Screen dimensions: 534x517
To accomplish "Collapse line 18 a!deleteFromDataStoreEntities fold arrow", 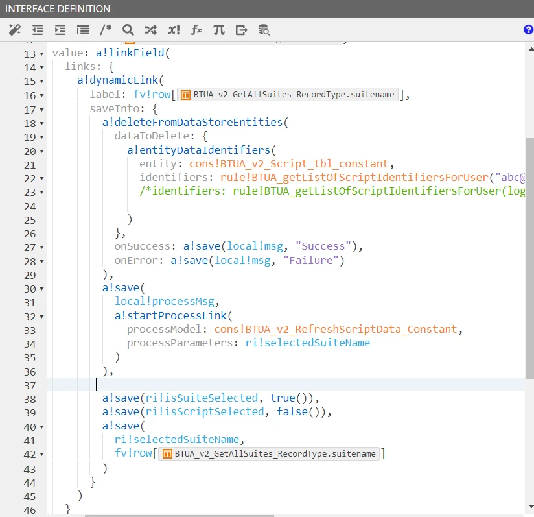I will [41, 123].
